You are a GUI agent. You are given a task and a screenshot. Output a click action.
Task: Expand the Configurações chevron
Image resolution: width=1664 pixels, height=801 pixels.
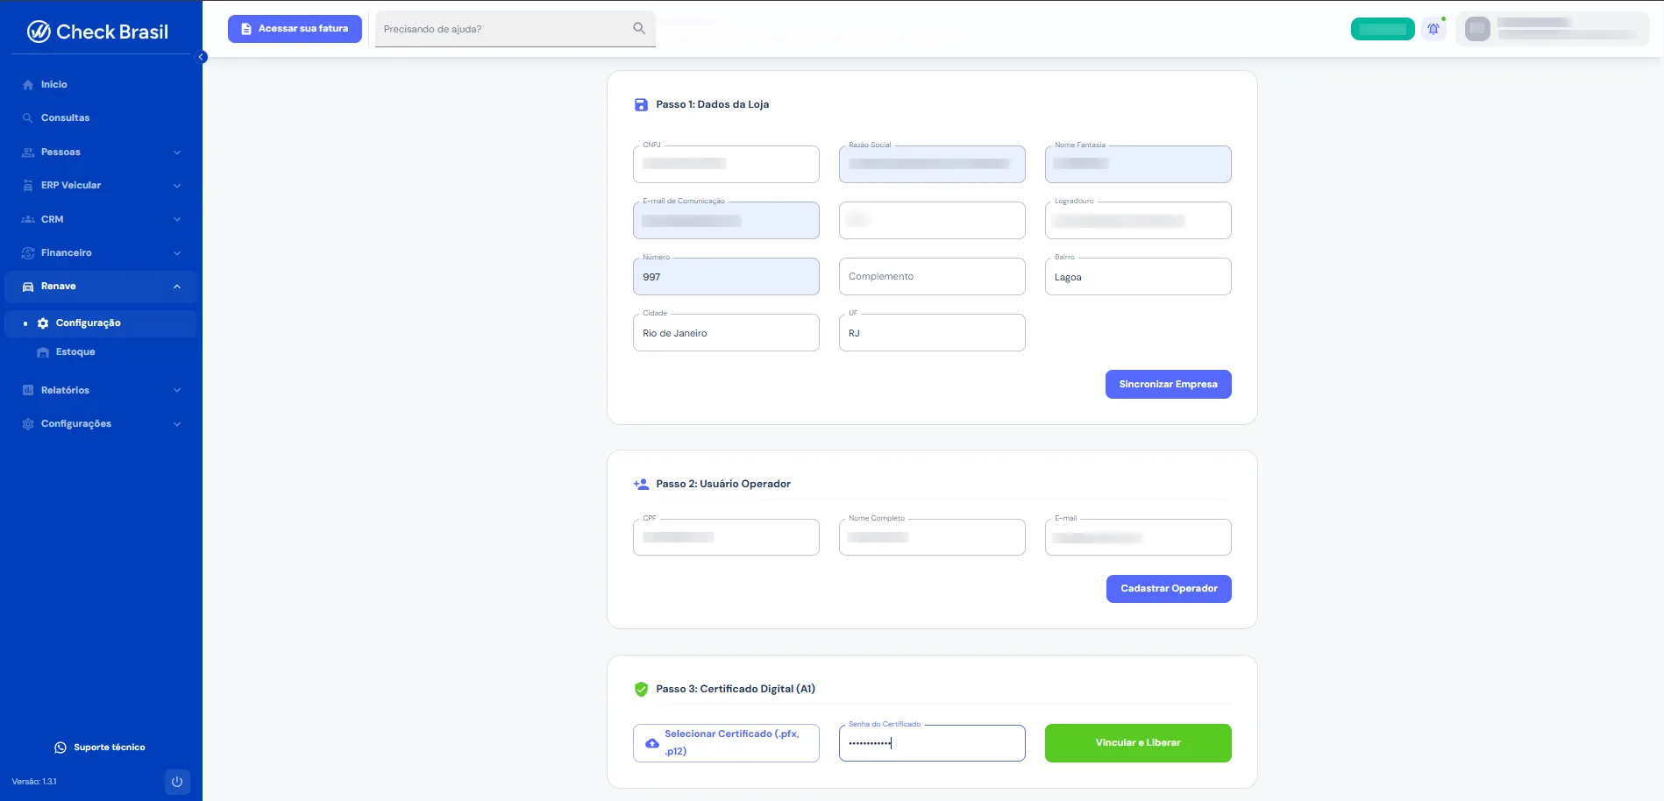click(177, 424)
